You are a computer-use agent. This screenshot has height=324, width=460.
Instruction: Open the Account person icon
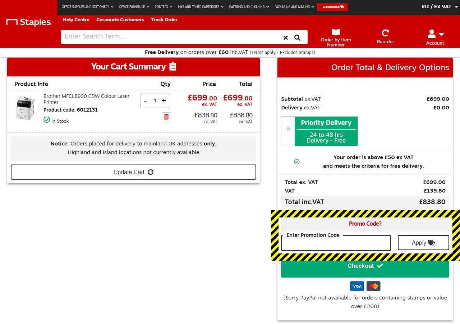[x=432, y=34]
